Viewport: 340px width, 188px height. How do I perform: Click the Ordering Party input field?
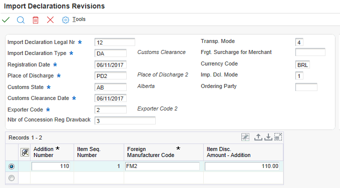click(306, 87)
